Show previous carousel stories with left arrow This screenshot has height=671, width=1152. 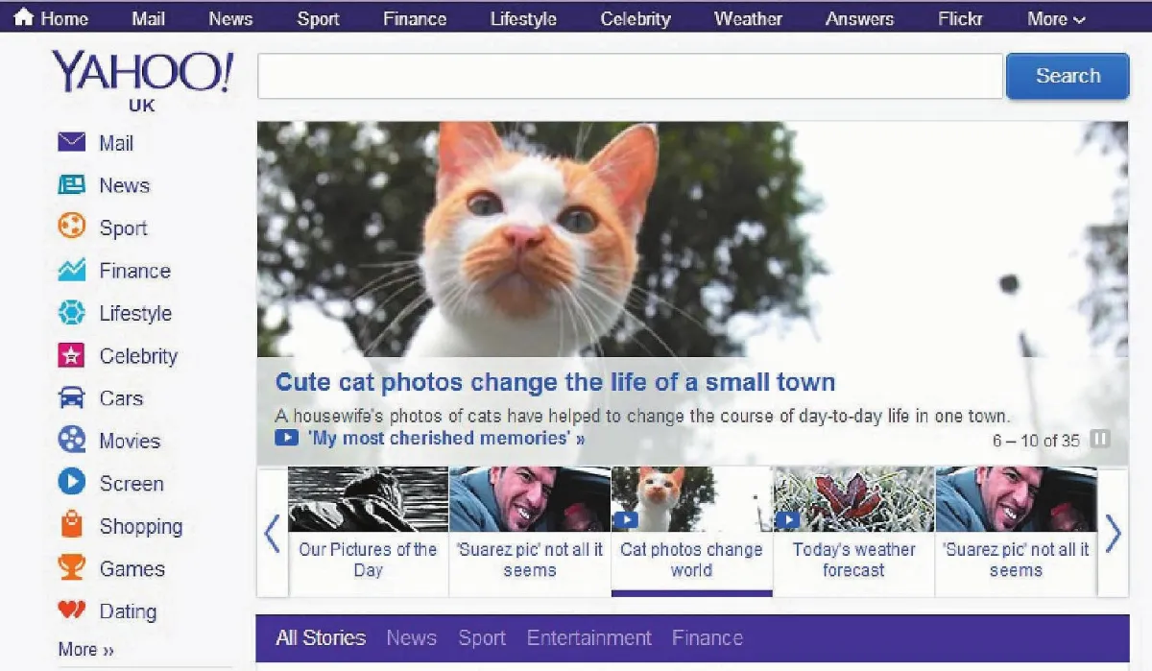click(272, 534)
